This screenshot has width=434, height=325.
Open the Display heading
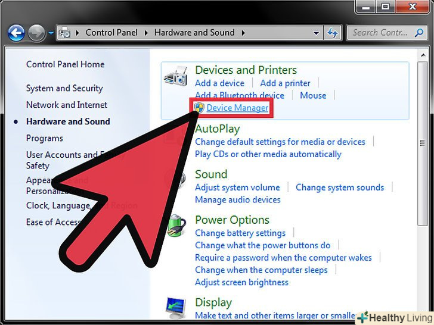pyautogui.click(x=213, y=303)
